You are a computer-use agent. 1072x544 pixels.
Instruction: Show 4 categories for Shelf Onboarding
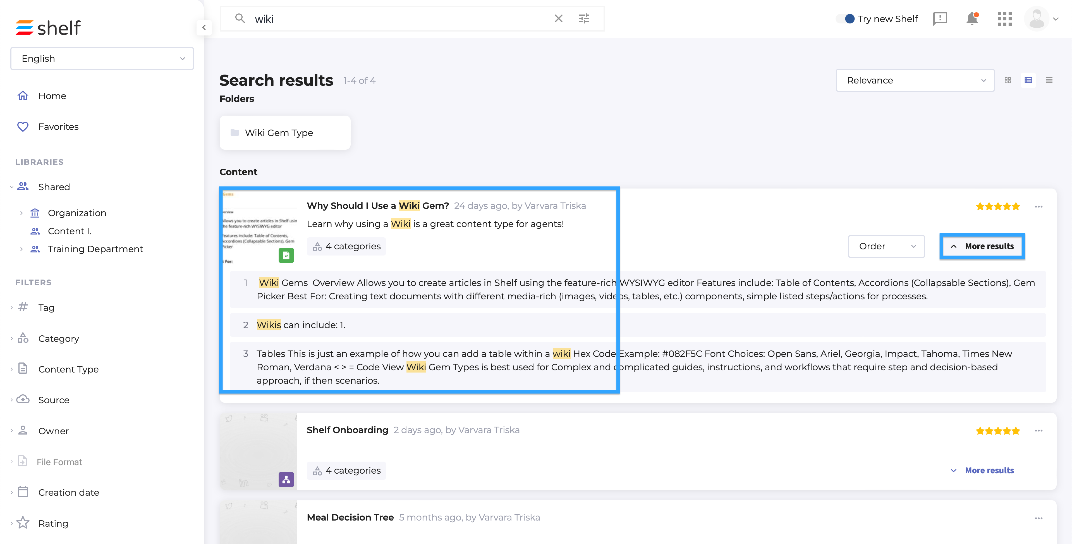(347, 470)
